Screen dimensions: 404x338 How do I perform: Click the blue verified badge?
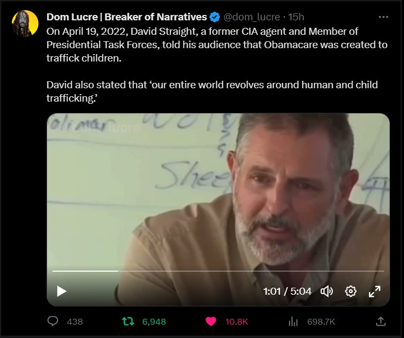tap(215, 17)
